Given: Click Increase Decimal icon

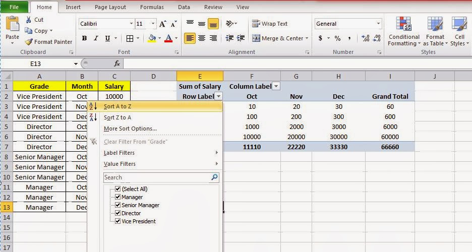Looking at the screenshot, I should tap(366, 38).
